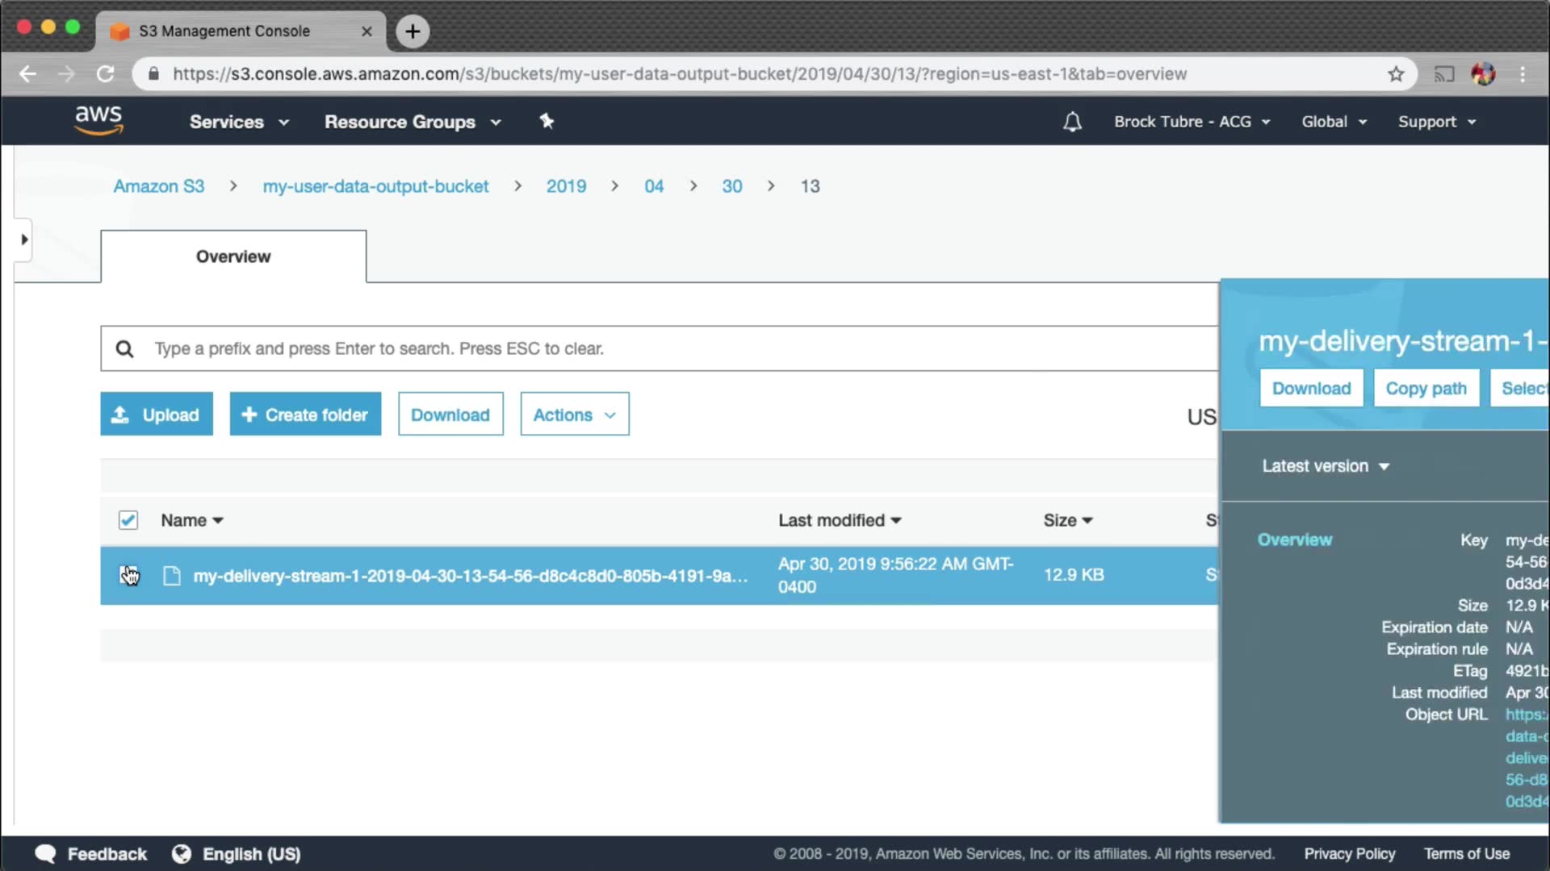Click the search magnifier icon in prefix box
Screen dimensions: 1550x871
point(124,348)
